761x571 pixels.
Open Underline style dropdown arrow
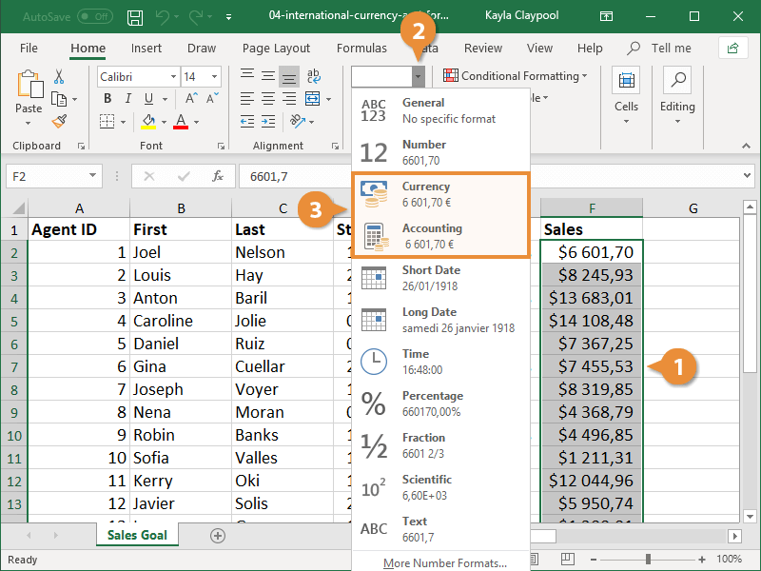tap(165, 99)
